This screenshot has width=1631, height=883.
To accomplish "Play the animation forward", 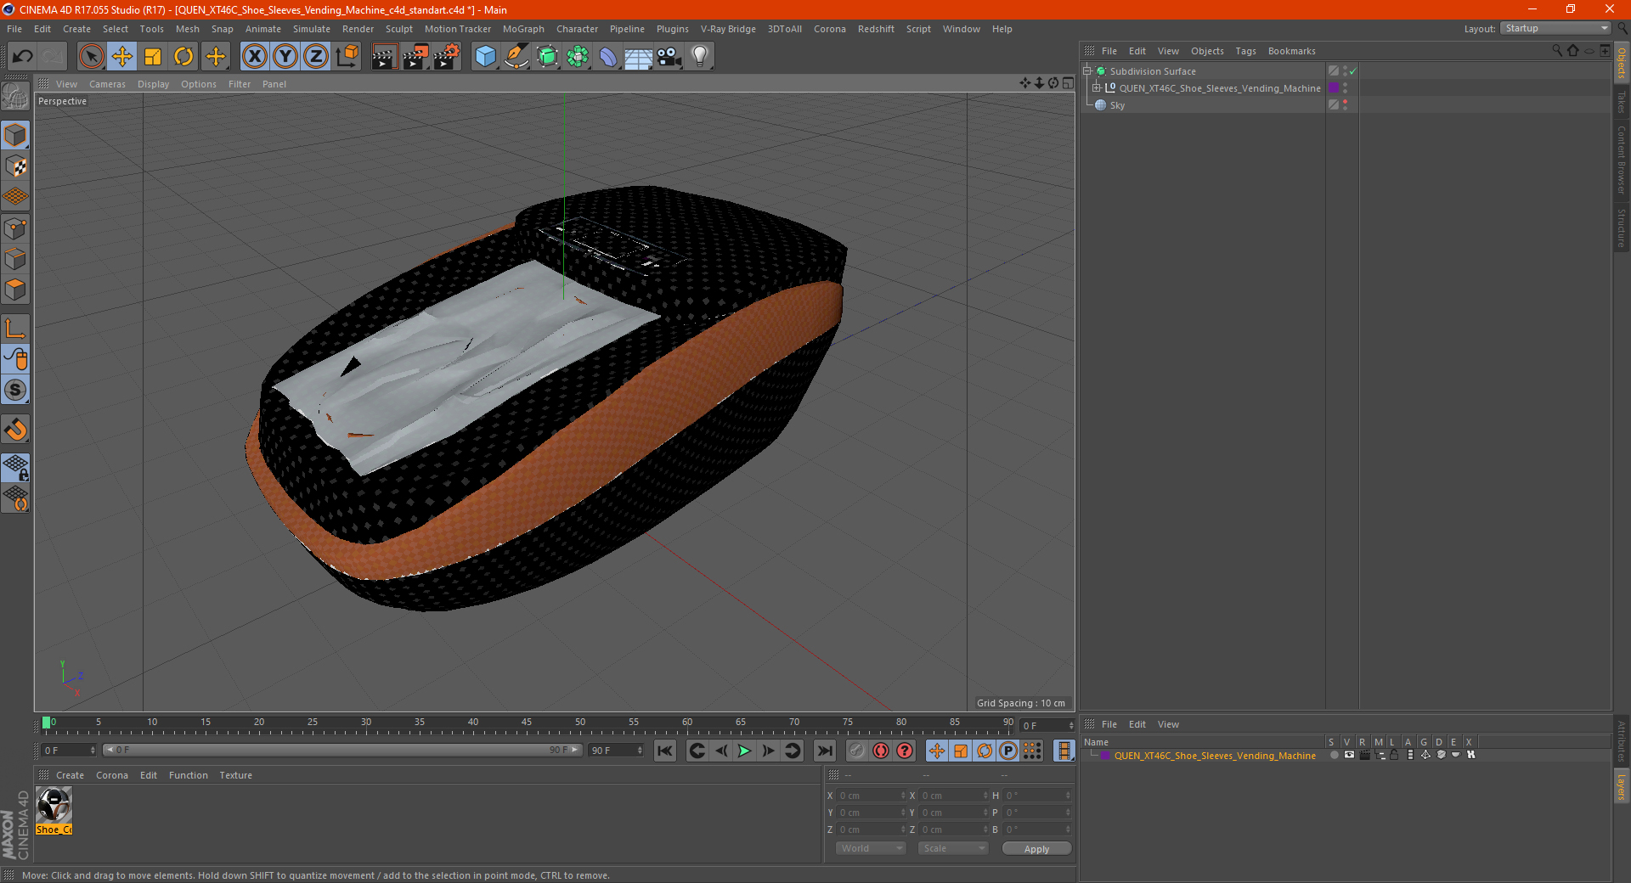I will tap(744, 751).
